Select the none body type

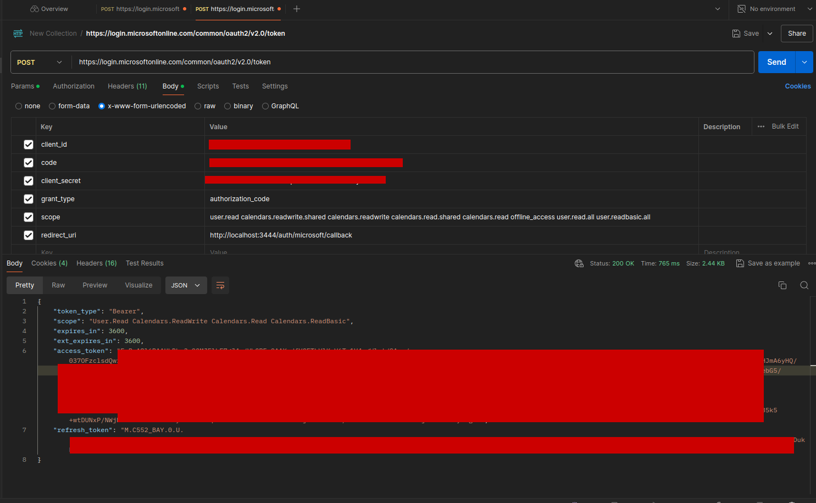click(19, 106)
